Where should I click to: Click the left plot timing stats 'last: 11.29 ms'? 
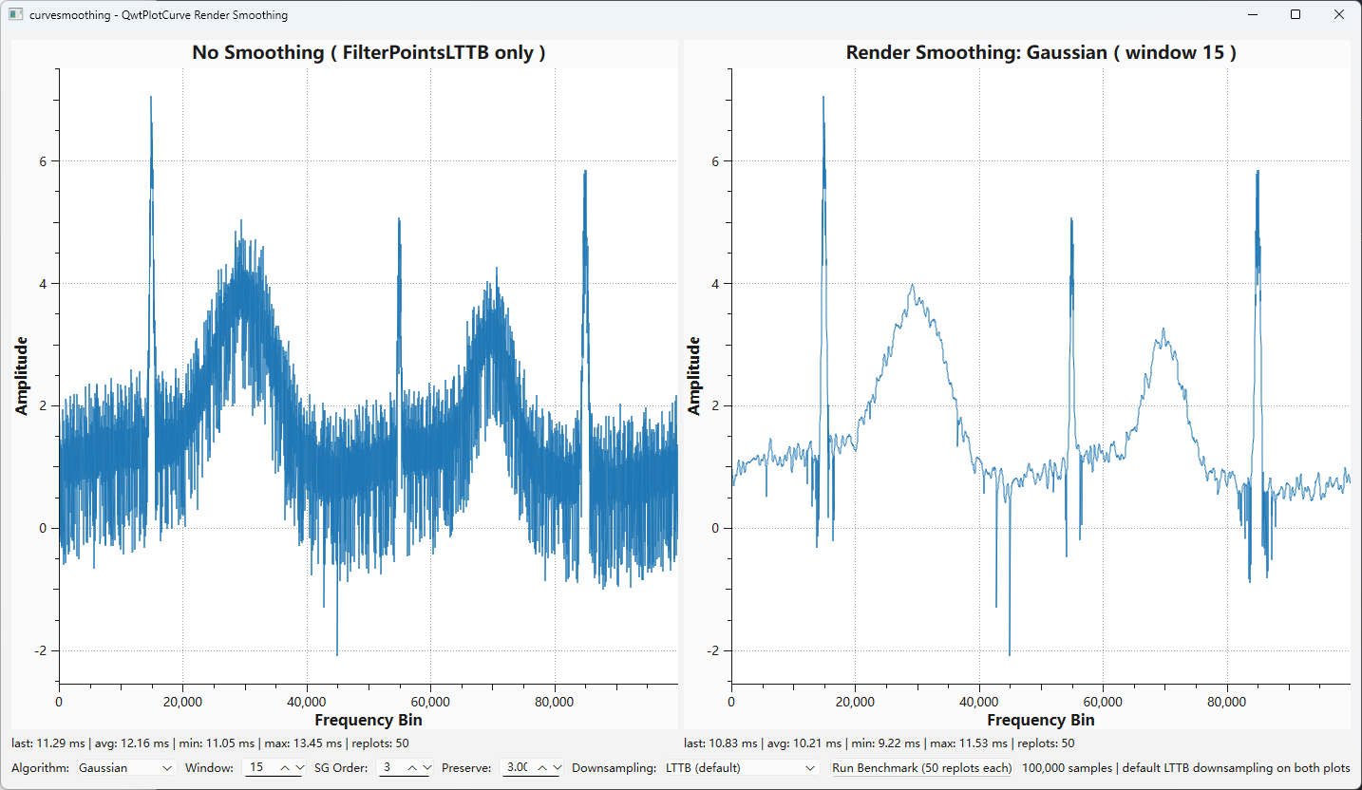pos(48,743)
